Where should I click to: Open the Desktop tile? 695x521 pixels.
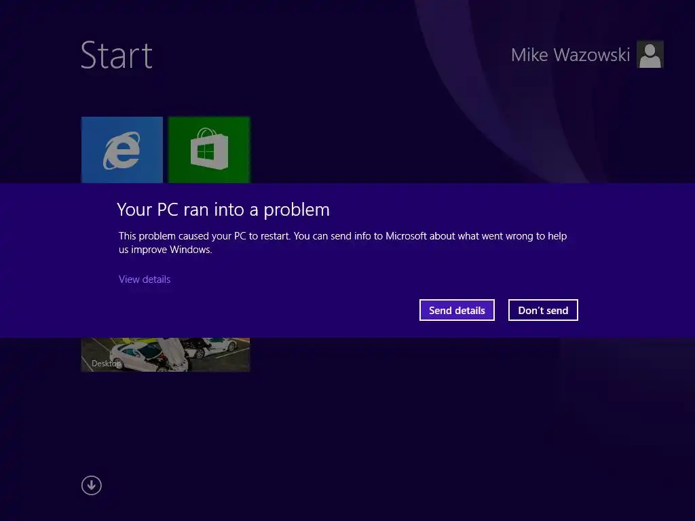click(166, 354)
